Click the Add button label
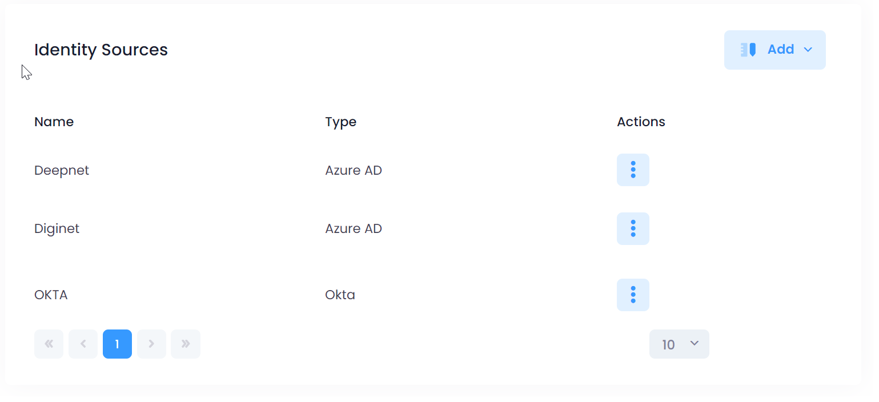Viewport: 879px width, 402px height. coord(781,50)
